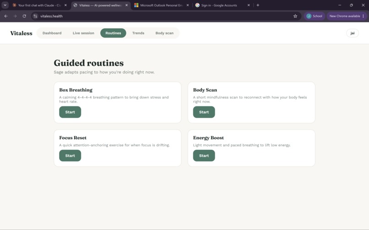Close the Vitaless tab
369x230 pixels.
click(x=126, y=5)
